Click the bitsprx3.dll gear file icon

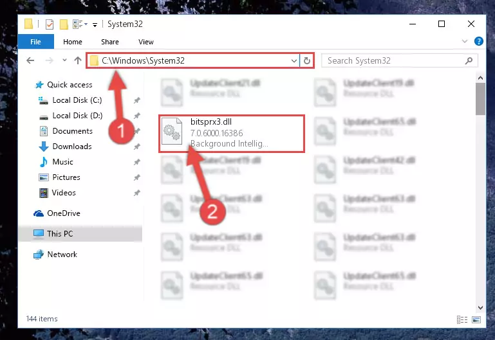tap(172, 131)
